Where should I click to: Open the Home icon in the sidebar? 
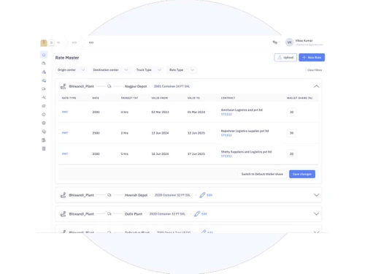point(44,55)
